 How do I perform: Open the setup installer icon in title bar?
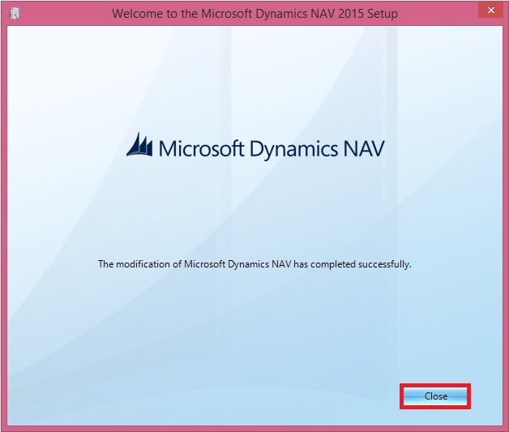pos(15,14)
